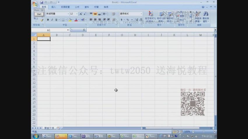248x139 pixels.
Task: Click the Redo icon in quick access toolbar
Action: click(x=51, y=2)
